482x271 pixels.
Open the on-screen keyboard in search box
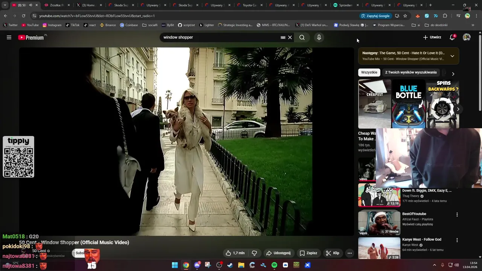(x=283, y=37)
